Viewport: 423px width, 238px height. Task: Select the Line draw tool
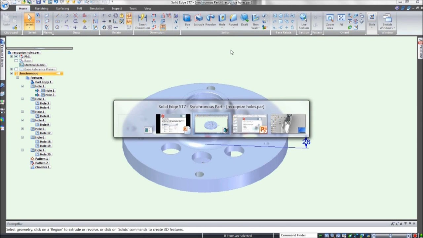click(57, 16)
